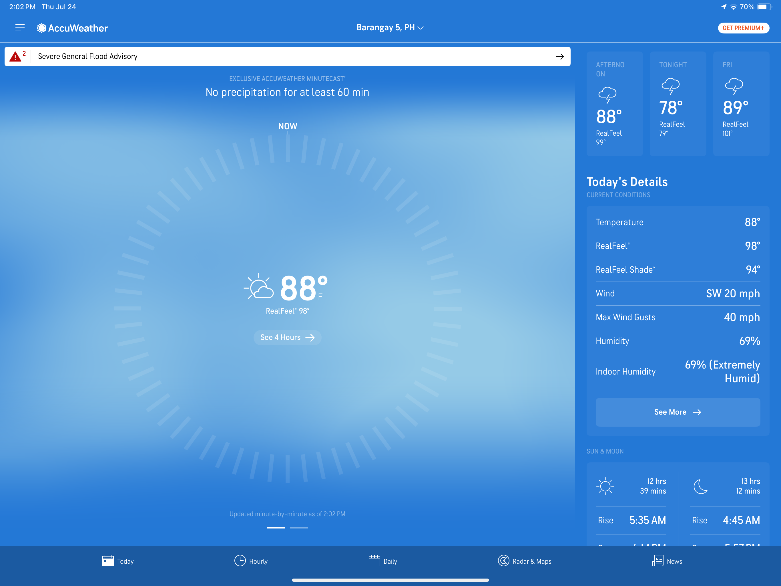The width and height of the screenshot is (781, 586).
Task: Tap the RealFeel 98° row
Action: coord(678,246)
